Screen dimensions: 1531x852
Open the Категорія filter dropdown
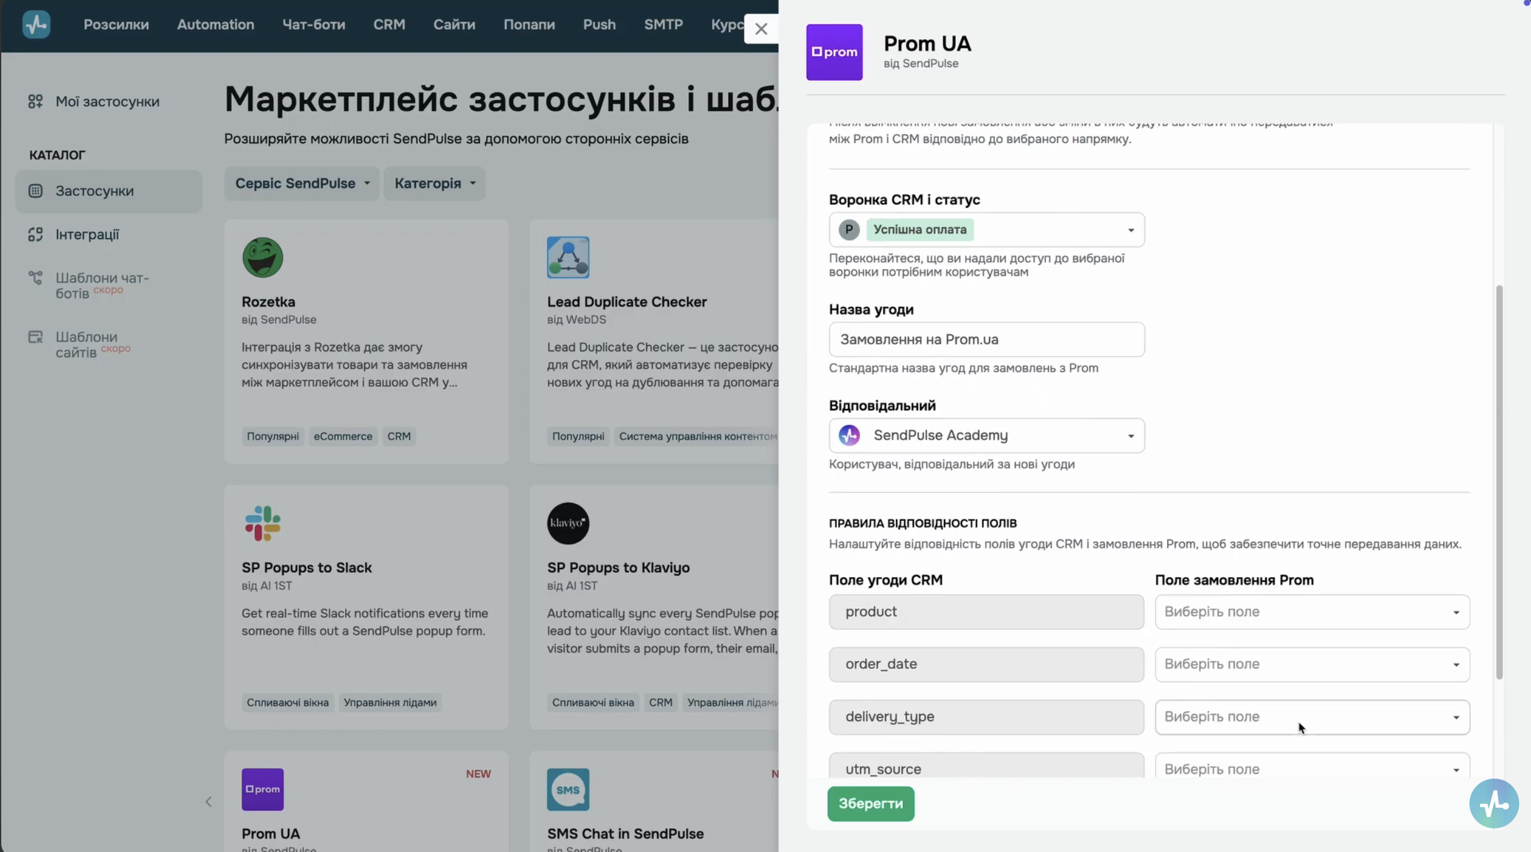(434, 183)
